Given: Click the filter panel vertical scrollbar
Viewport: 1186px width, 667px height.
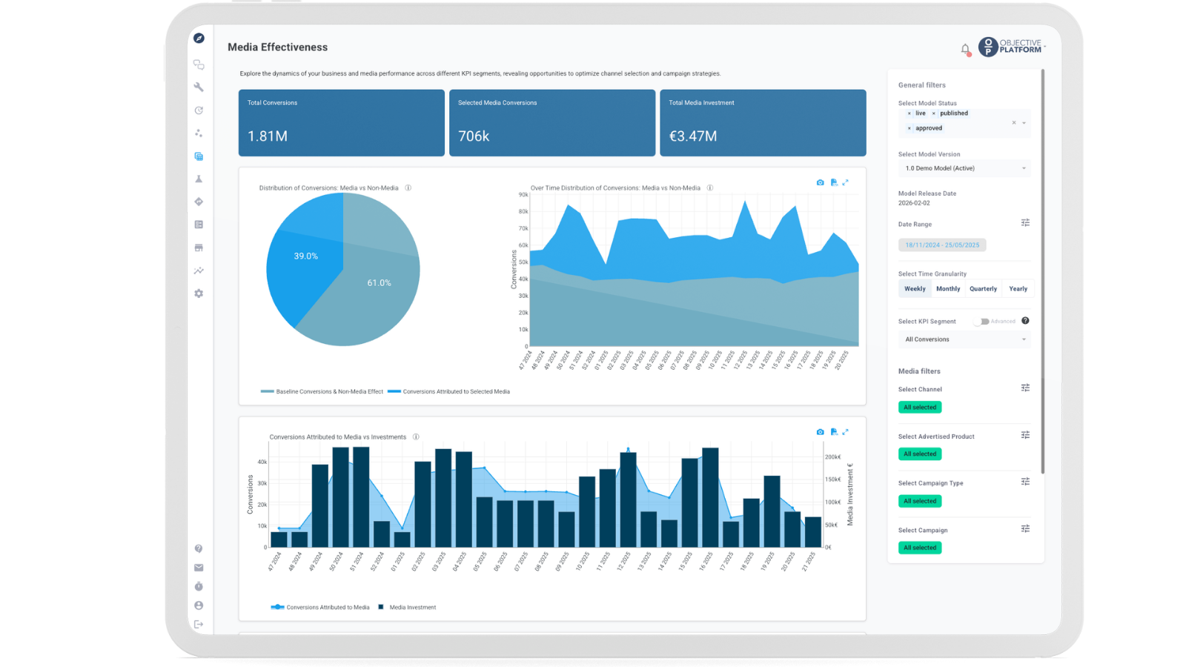Looking at the screenshot, I should click(1042, 271).
